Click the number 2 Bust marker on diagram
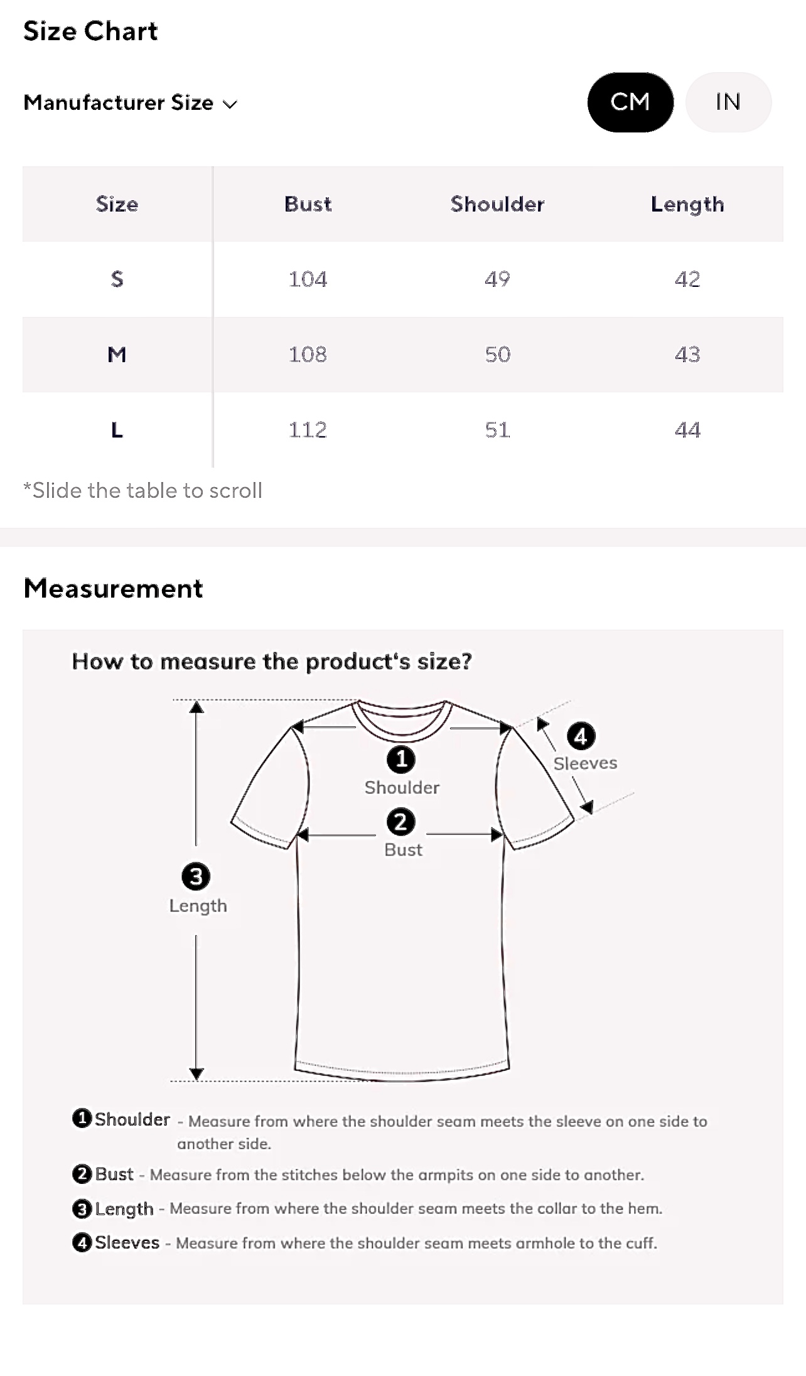This screenshot has height=1376, width=806. [401, 822]
